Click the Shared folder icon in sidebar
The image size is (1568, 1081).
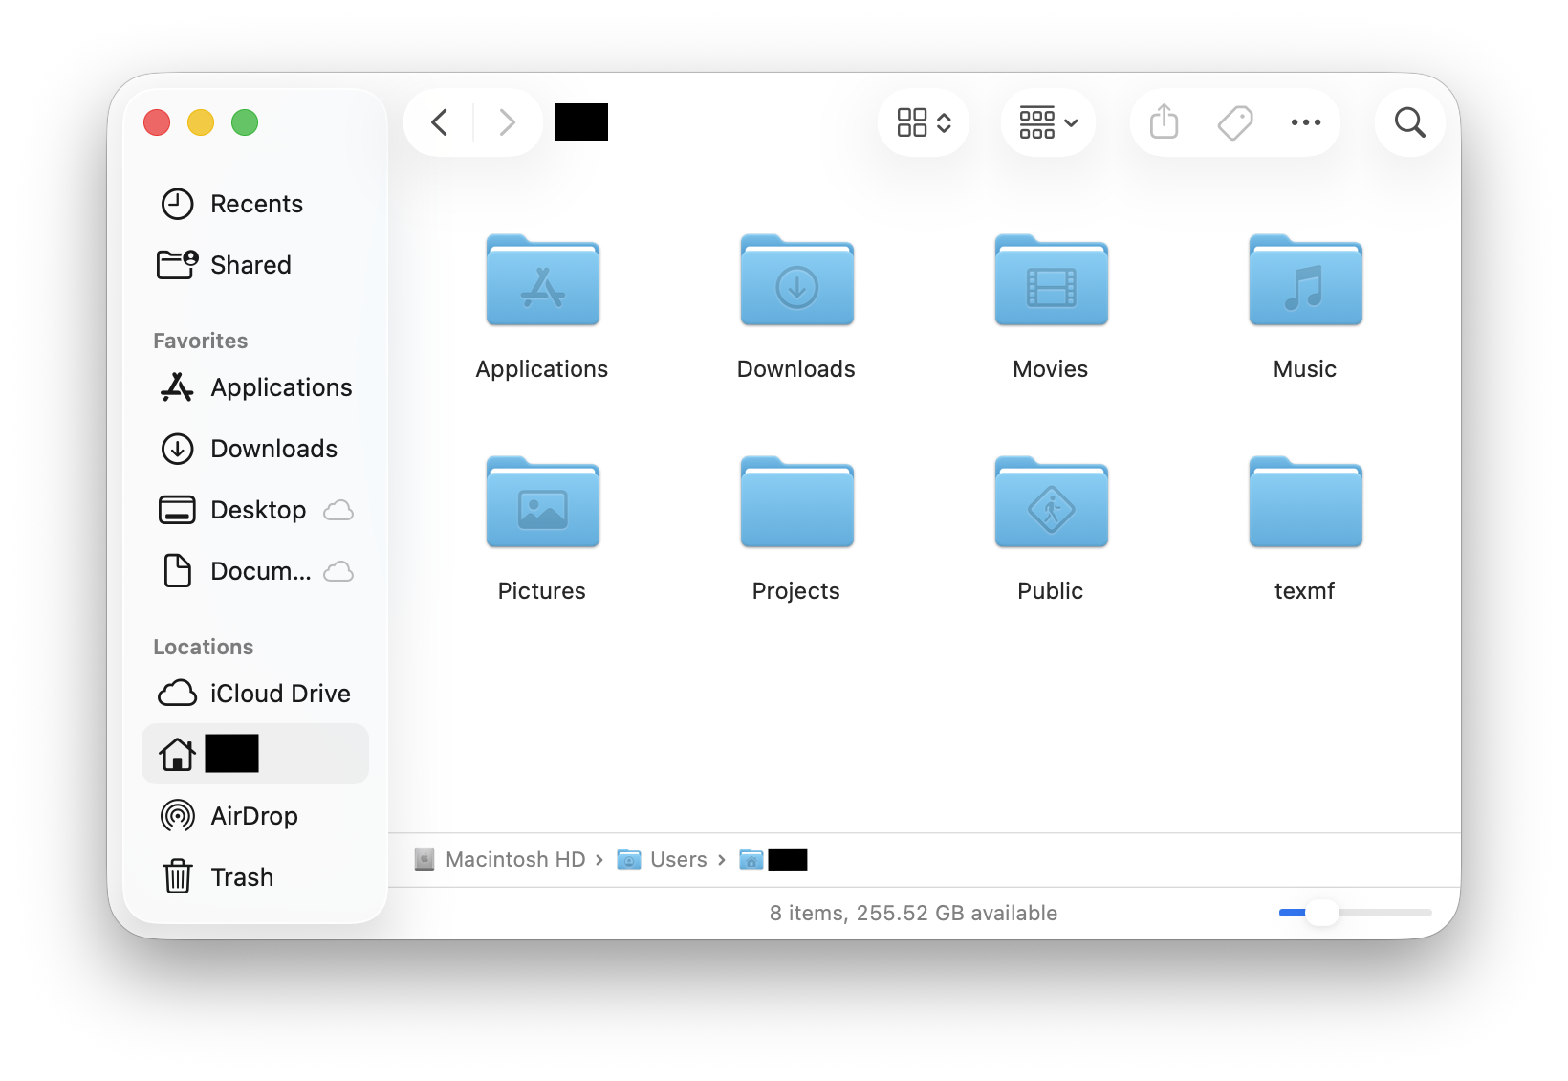click(178, 264)
